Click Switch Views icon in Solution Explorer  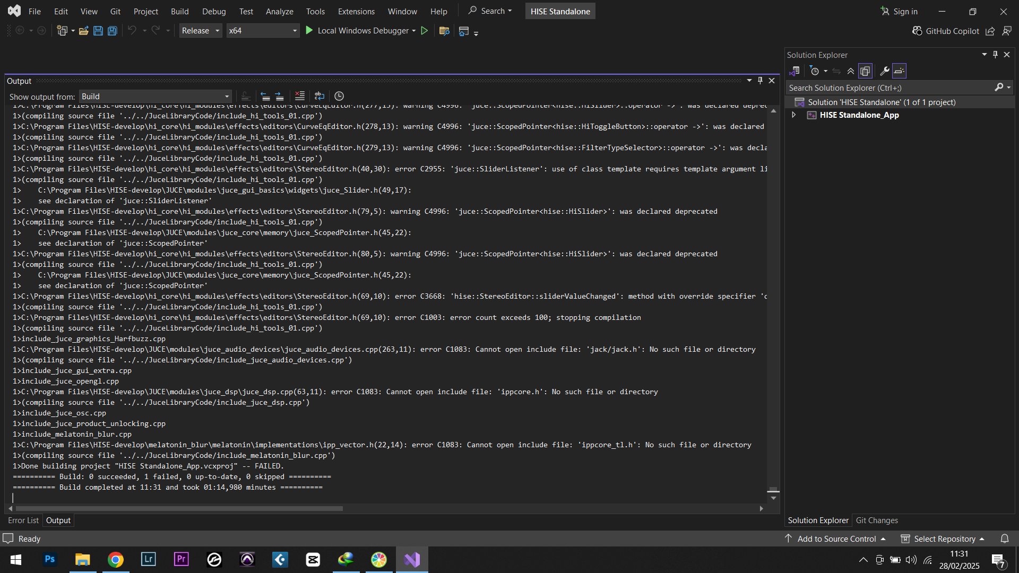tap(795, 71)
